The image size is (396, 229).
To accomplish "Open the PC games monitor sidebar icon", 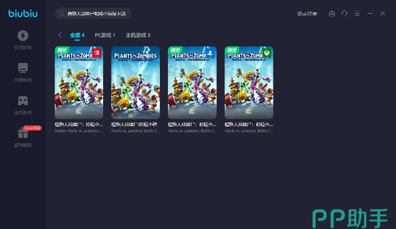I will 23,68.
